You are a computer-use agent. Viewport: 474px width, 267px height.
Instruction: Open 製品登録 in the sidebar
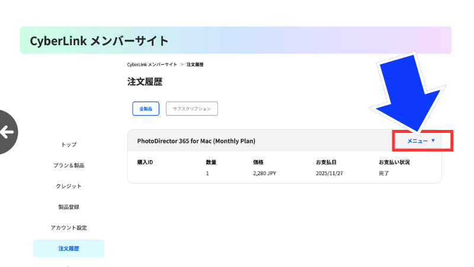(x=69, y=207)
